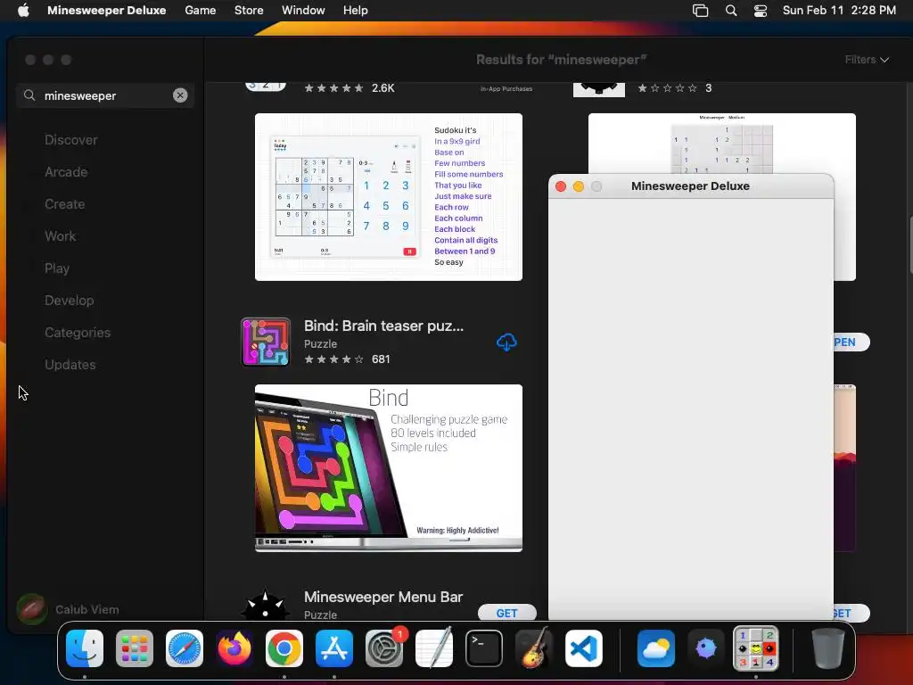Viewport: 913px width, 685px height.
Task: Click the screen mirroring icon in the menu bar
Action: click(x=701, y=11)
